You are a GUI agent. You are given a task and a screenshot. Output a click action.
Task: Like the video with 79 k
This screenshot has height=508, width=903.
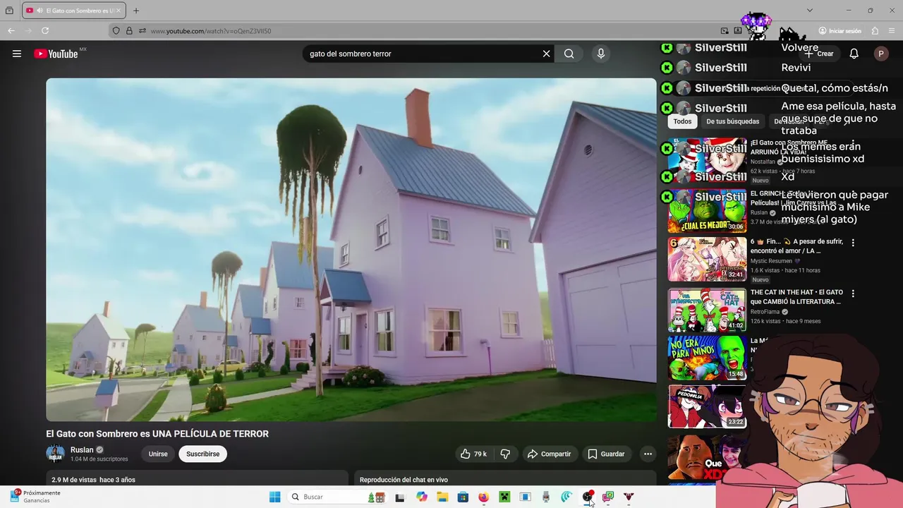tap(473, 454)
